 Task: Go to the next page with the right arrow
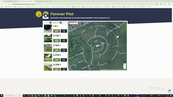[61, 23]
